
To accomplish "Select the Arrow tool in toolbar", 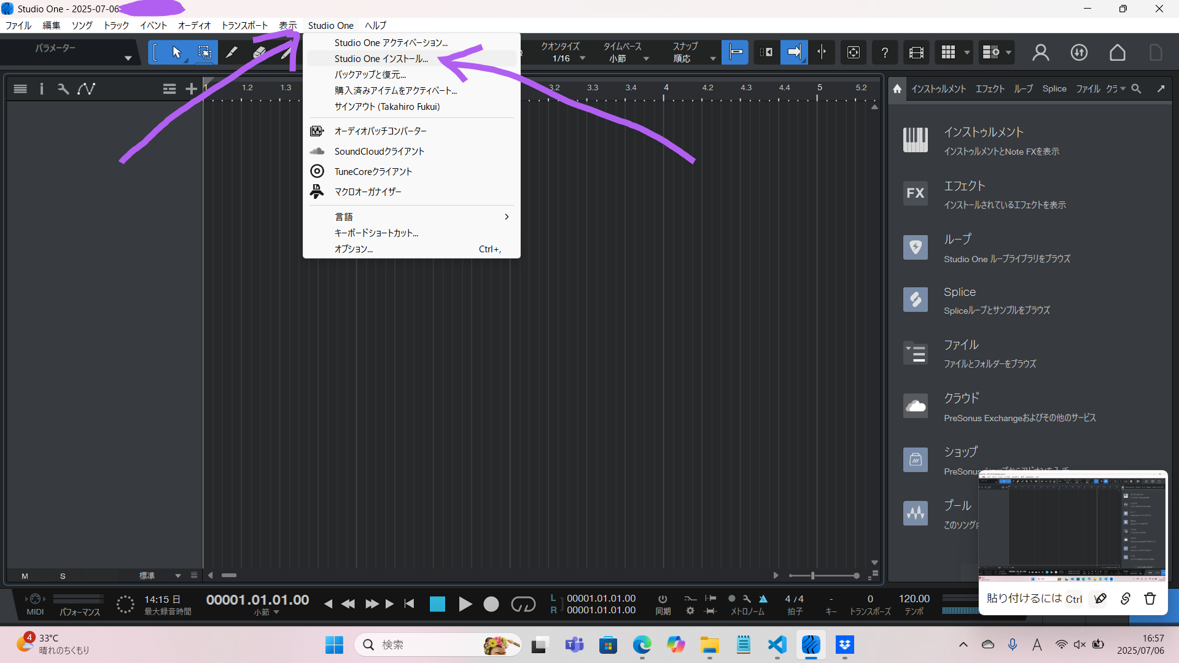I will coord(177,52).
